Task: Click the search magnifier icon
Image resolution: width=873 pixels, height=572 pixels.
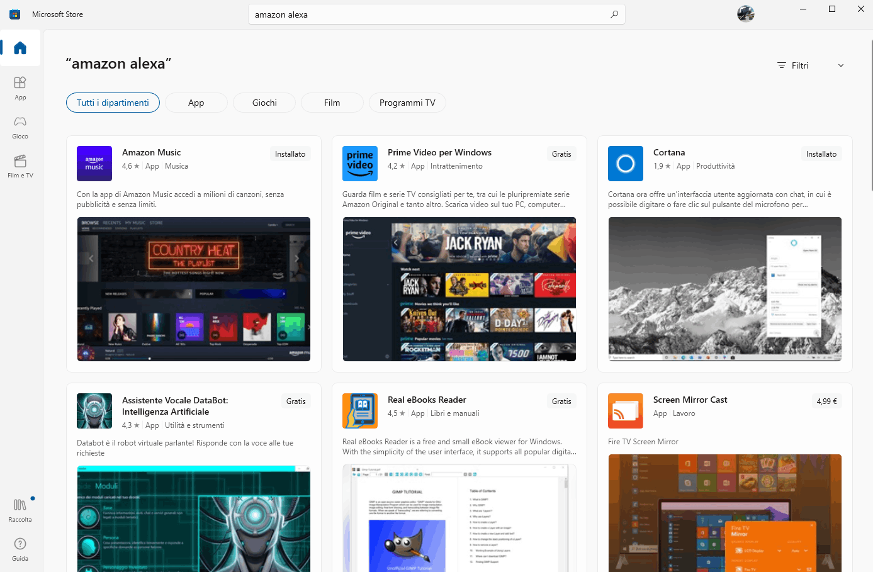Action: [614, 14]
